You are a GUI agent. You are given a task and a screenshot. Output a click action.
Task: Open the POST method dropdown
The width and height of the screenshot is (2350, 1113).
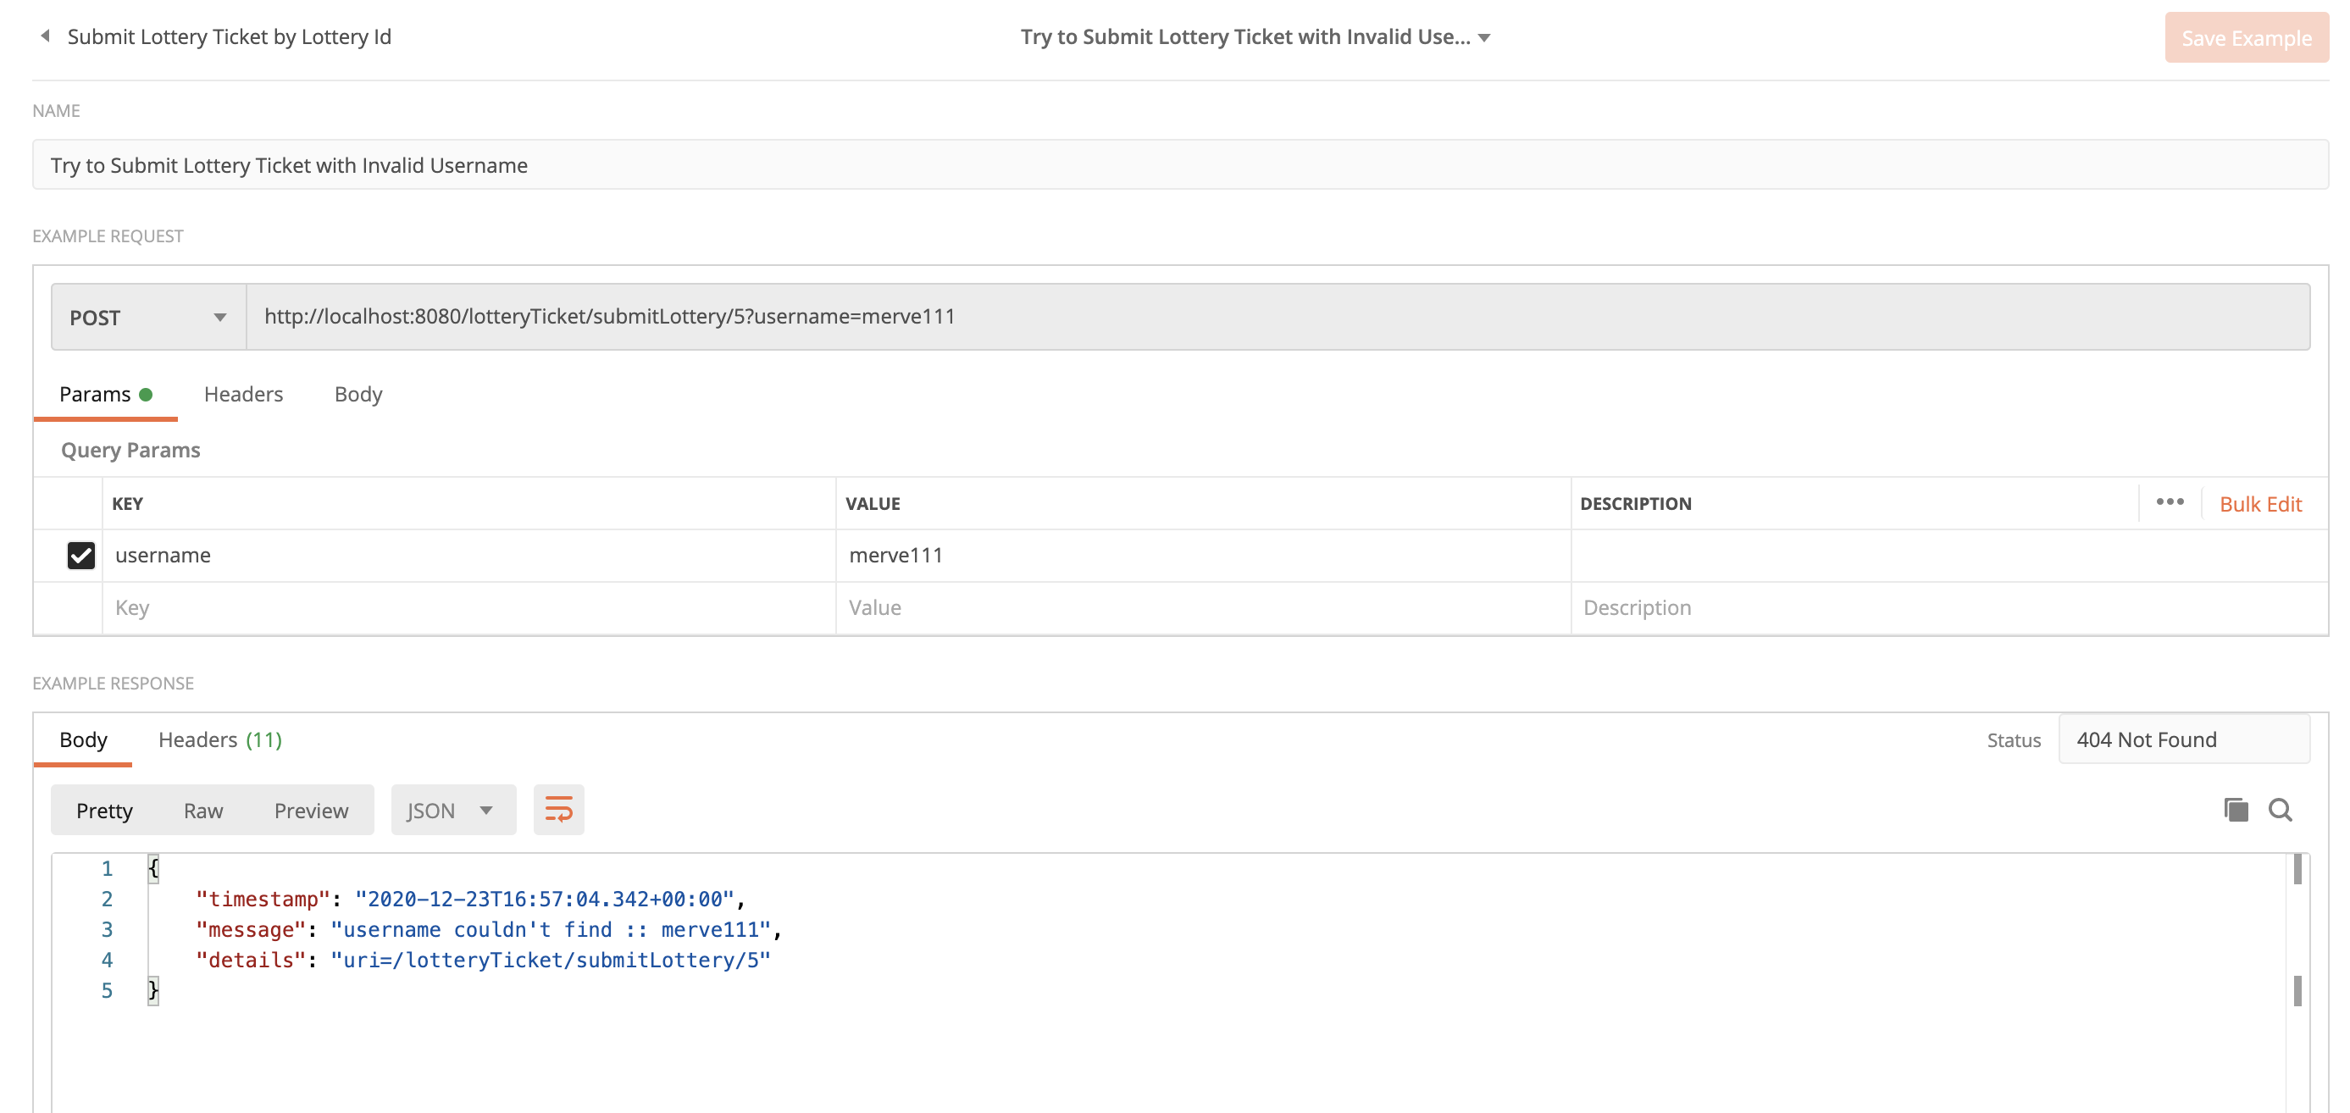[149, 318]
